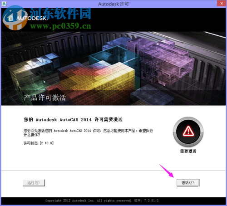Image resolution: width=227 pixels, height=206 pixels.
Task: Click the 需要激活 label under the warning icon
Action: tap(188, 151)
